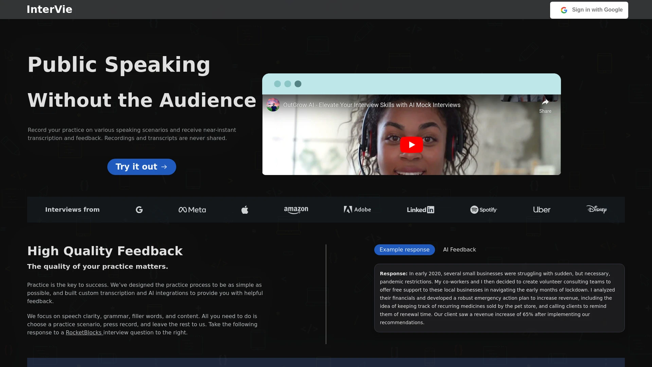
Task: Click the Uber logo
Action: pos(541,210)
